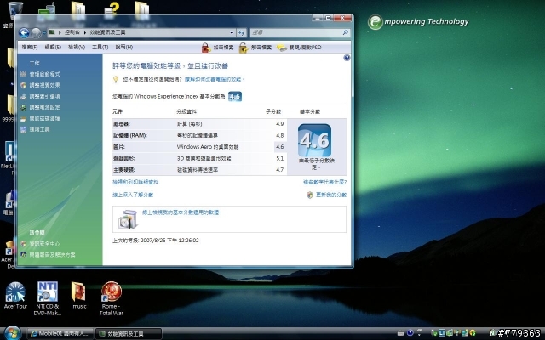This screenshot has height=340, width=545.
Task: Click learn more about scores online link
Action: click(133, 195)
